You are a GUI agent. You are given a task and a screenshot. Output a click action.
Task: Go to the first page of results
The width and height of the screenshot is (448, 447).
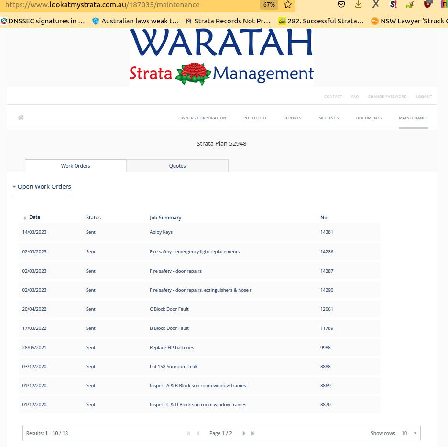[x=188, y=433]
